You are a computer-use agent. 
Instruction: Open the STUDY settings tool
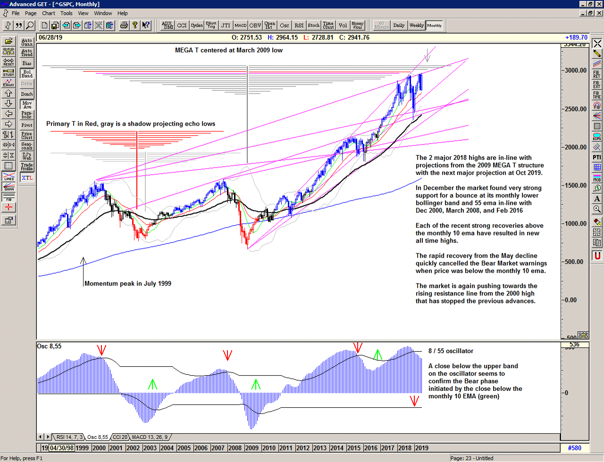coord(8,73)
